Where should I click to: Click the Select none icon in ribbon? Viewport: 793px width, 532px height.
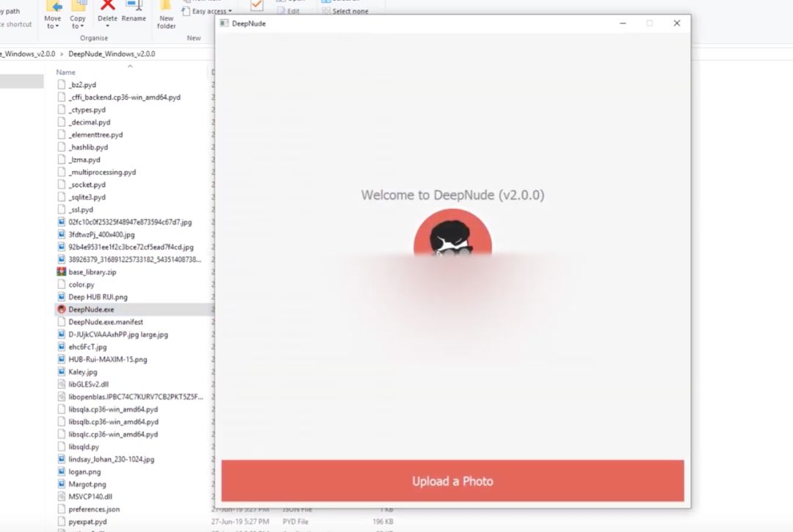(326, 10)
